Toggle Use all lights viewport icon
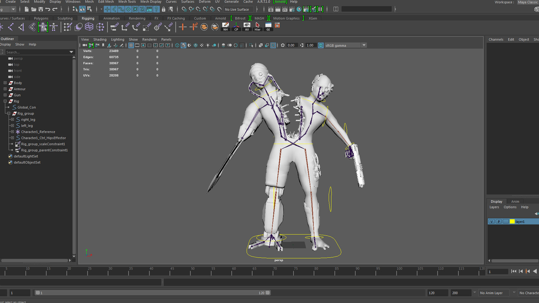The width and height of the screenshot is (539, 303). pyautogui.click(x=208, y=45)
